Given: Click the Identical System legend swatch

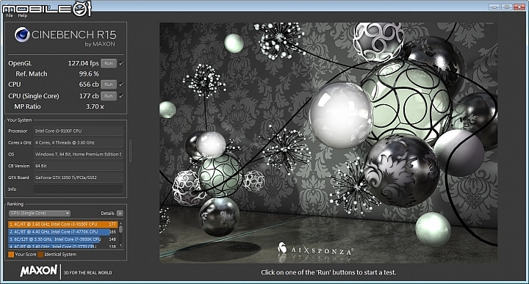Looking at the screenshot, I should coord(40,255).
